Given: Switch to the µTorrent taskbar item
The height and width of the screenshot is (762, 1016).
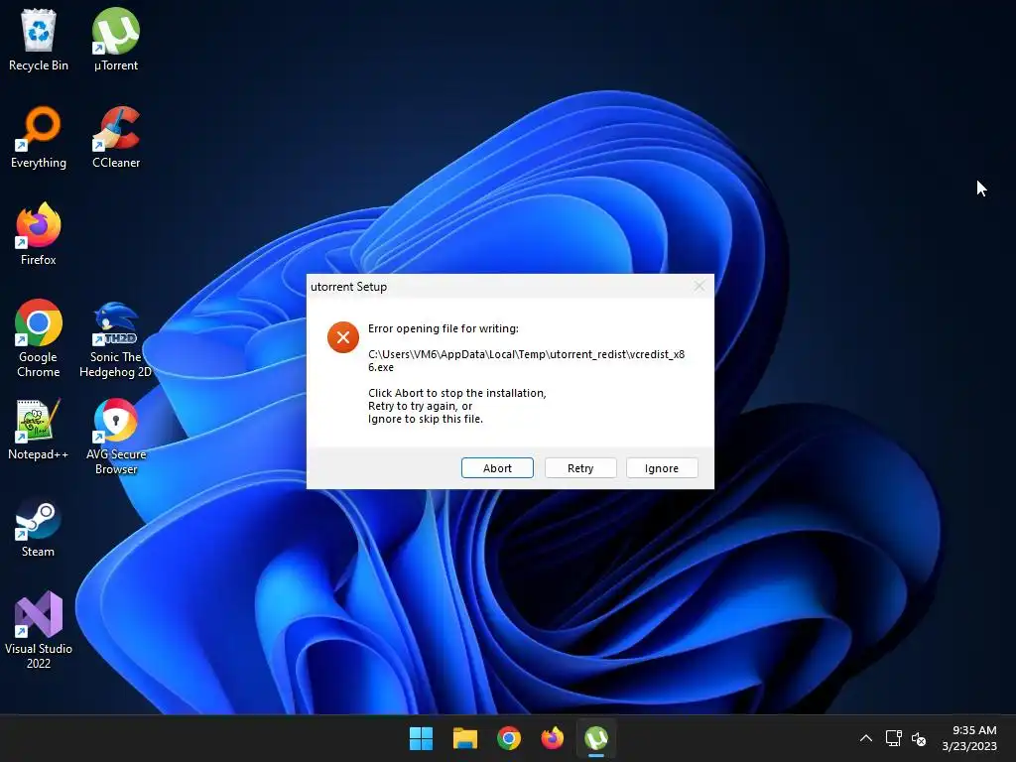Looking at the screenshot, I should tap(596, 738).
